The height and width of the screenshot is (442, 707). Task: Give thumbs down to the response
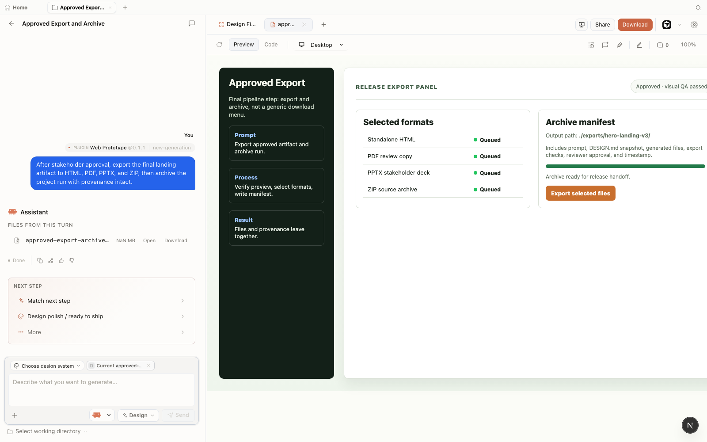(x=72, y=260)
